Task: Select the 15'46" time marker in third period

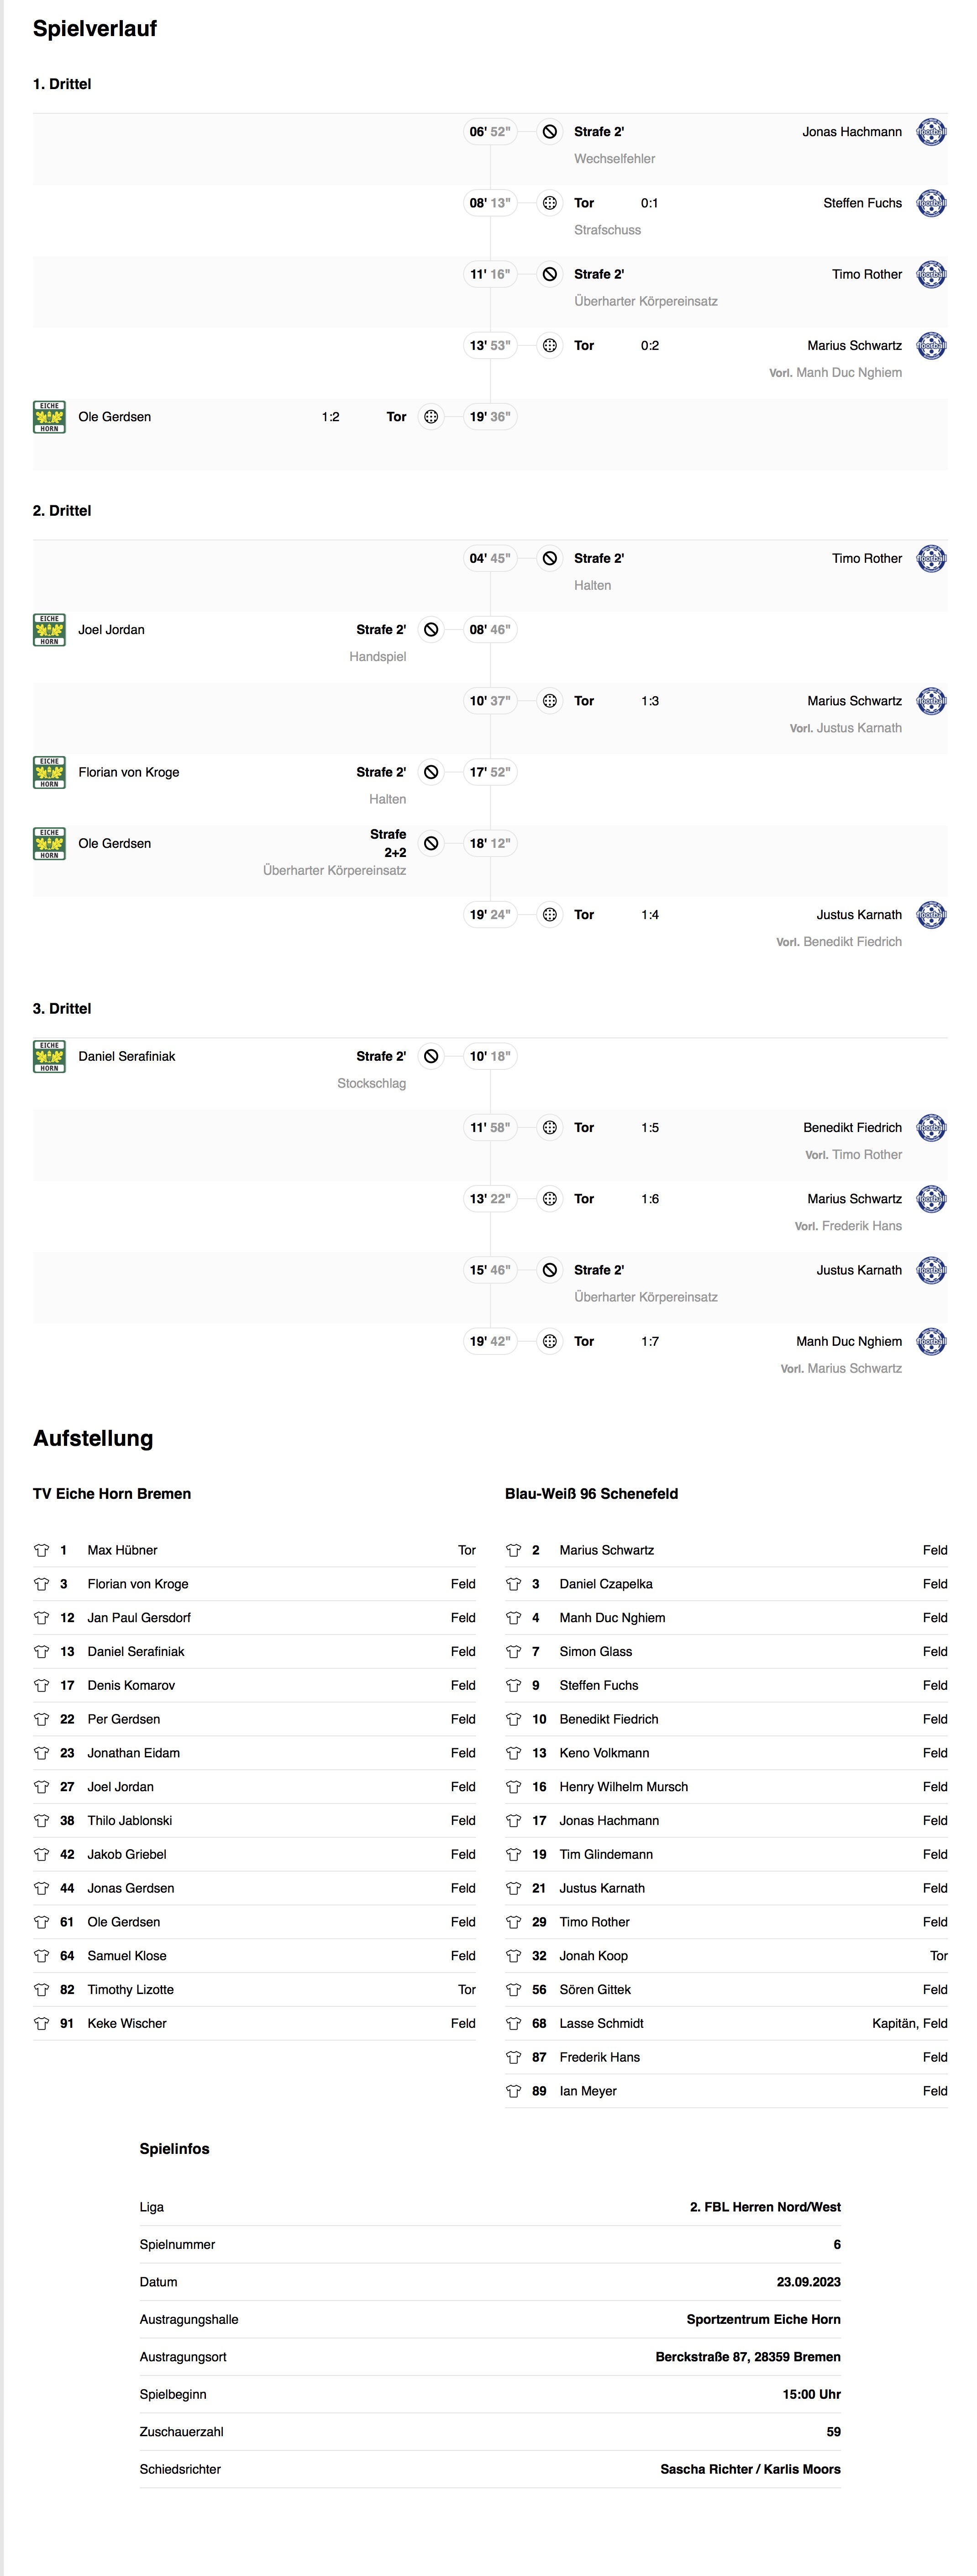Action: point(489,1271)
